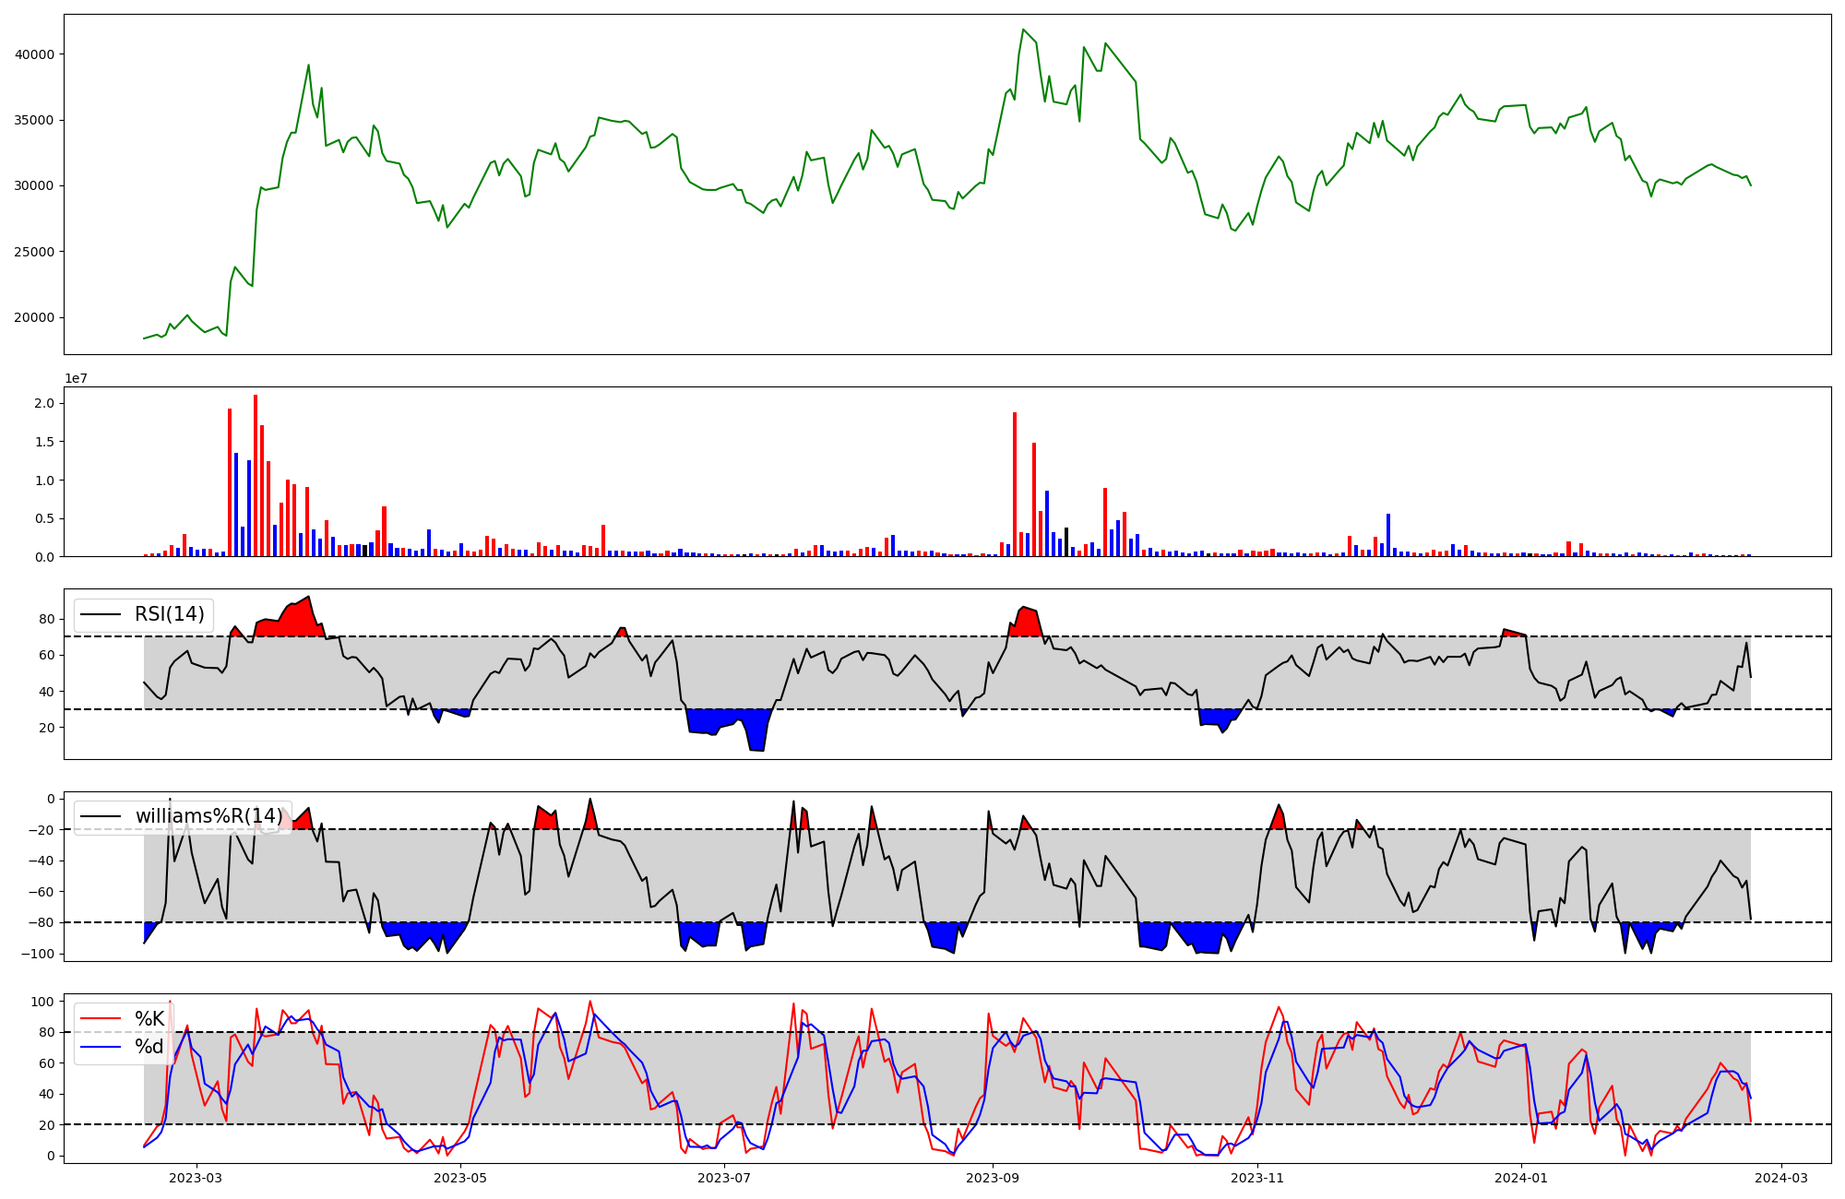This screenshot has height=1199, width=1845.
Task: Click the green price line's highest peak
Action: pos(1023,30)
